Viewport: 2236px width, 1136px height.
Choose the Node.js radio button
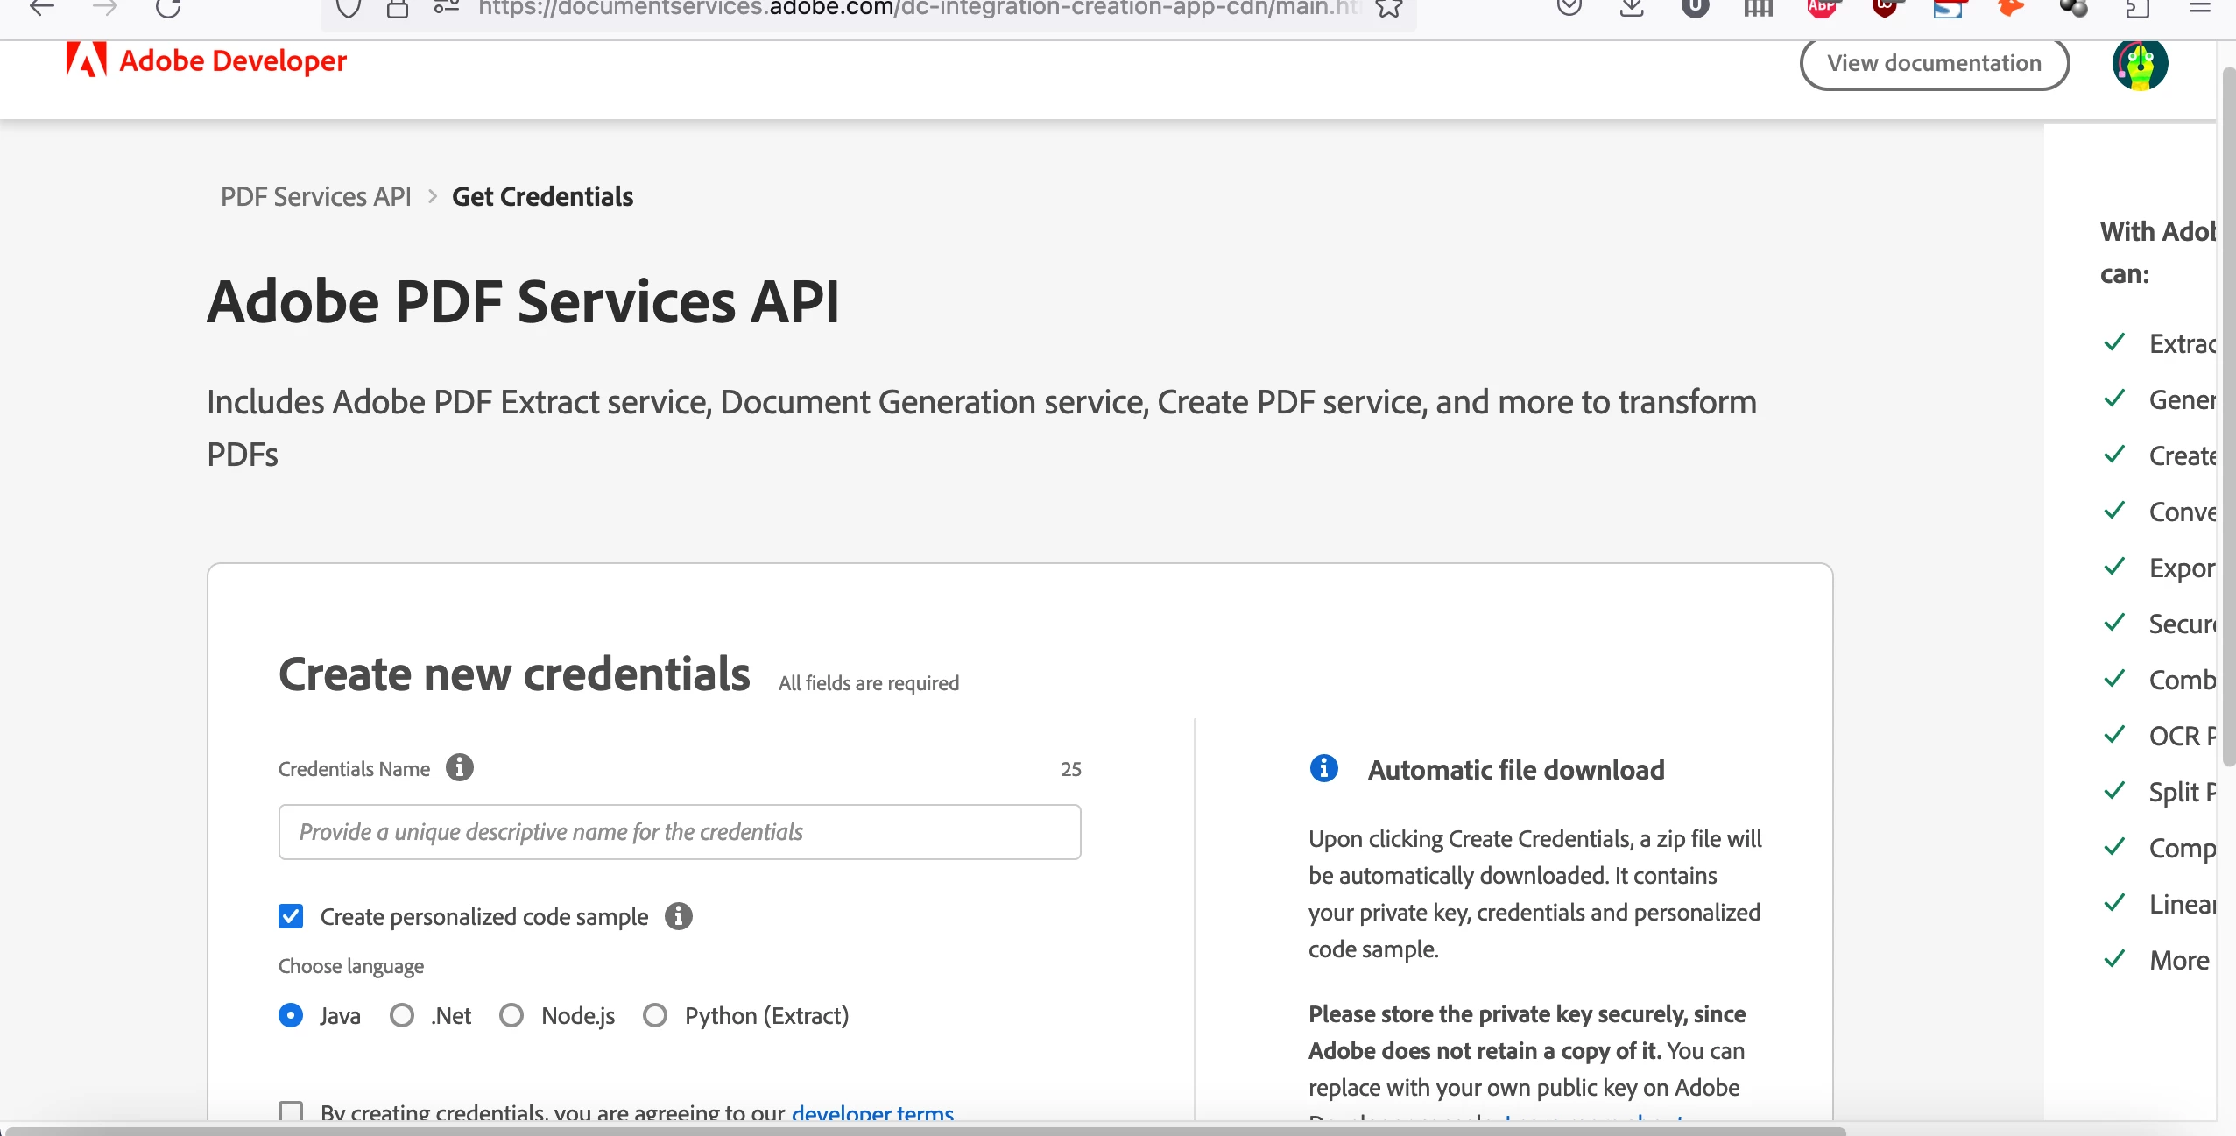[511, 1015]
